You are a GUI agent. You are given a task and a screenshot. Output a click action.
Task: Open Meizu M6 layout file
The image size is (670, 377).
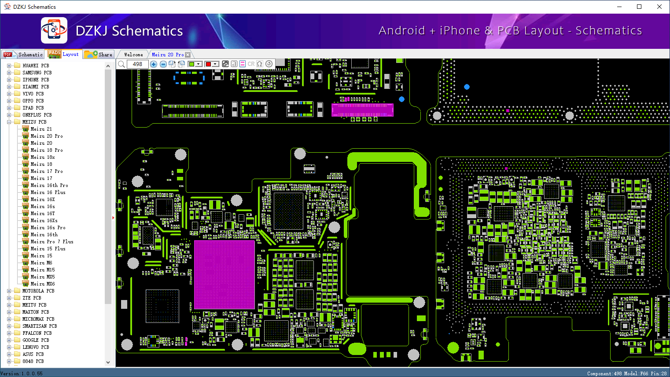point(41,263)
